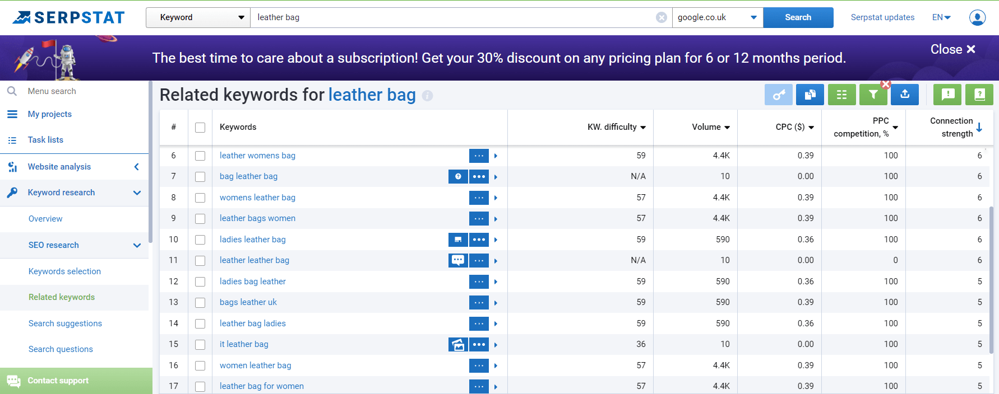Open Keywords selection page
Image resolution: width=999 pixels, height=394 pixels.
click(x=64, y=271)
